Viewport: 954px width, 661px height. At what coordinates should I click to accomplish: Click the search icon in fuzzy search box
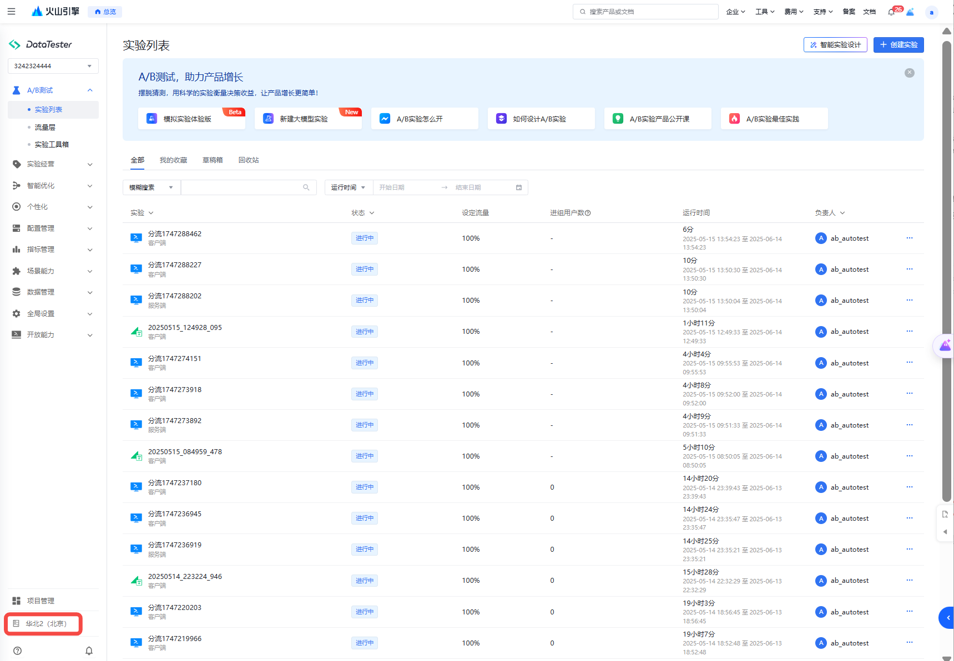click(x=306, y=187)
